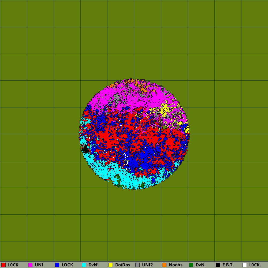Select the Noobs legend label
Image resolution: width=268 pixels, height=268 pixels.
tap(176, 265)
